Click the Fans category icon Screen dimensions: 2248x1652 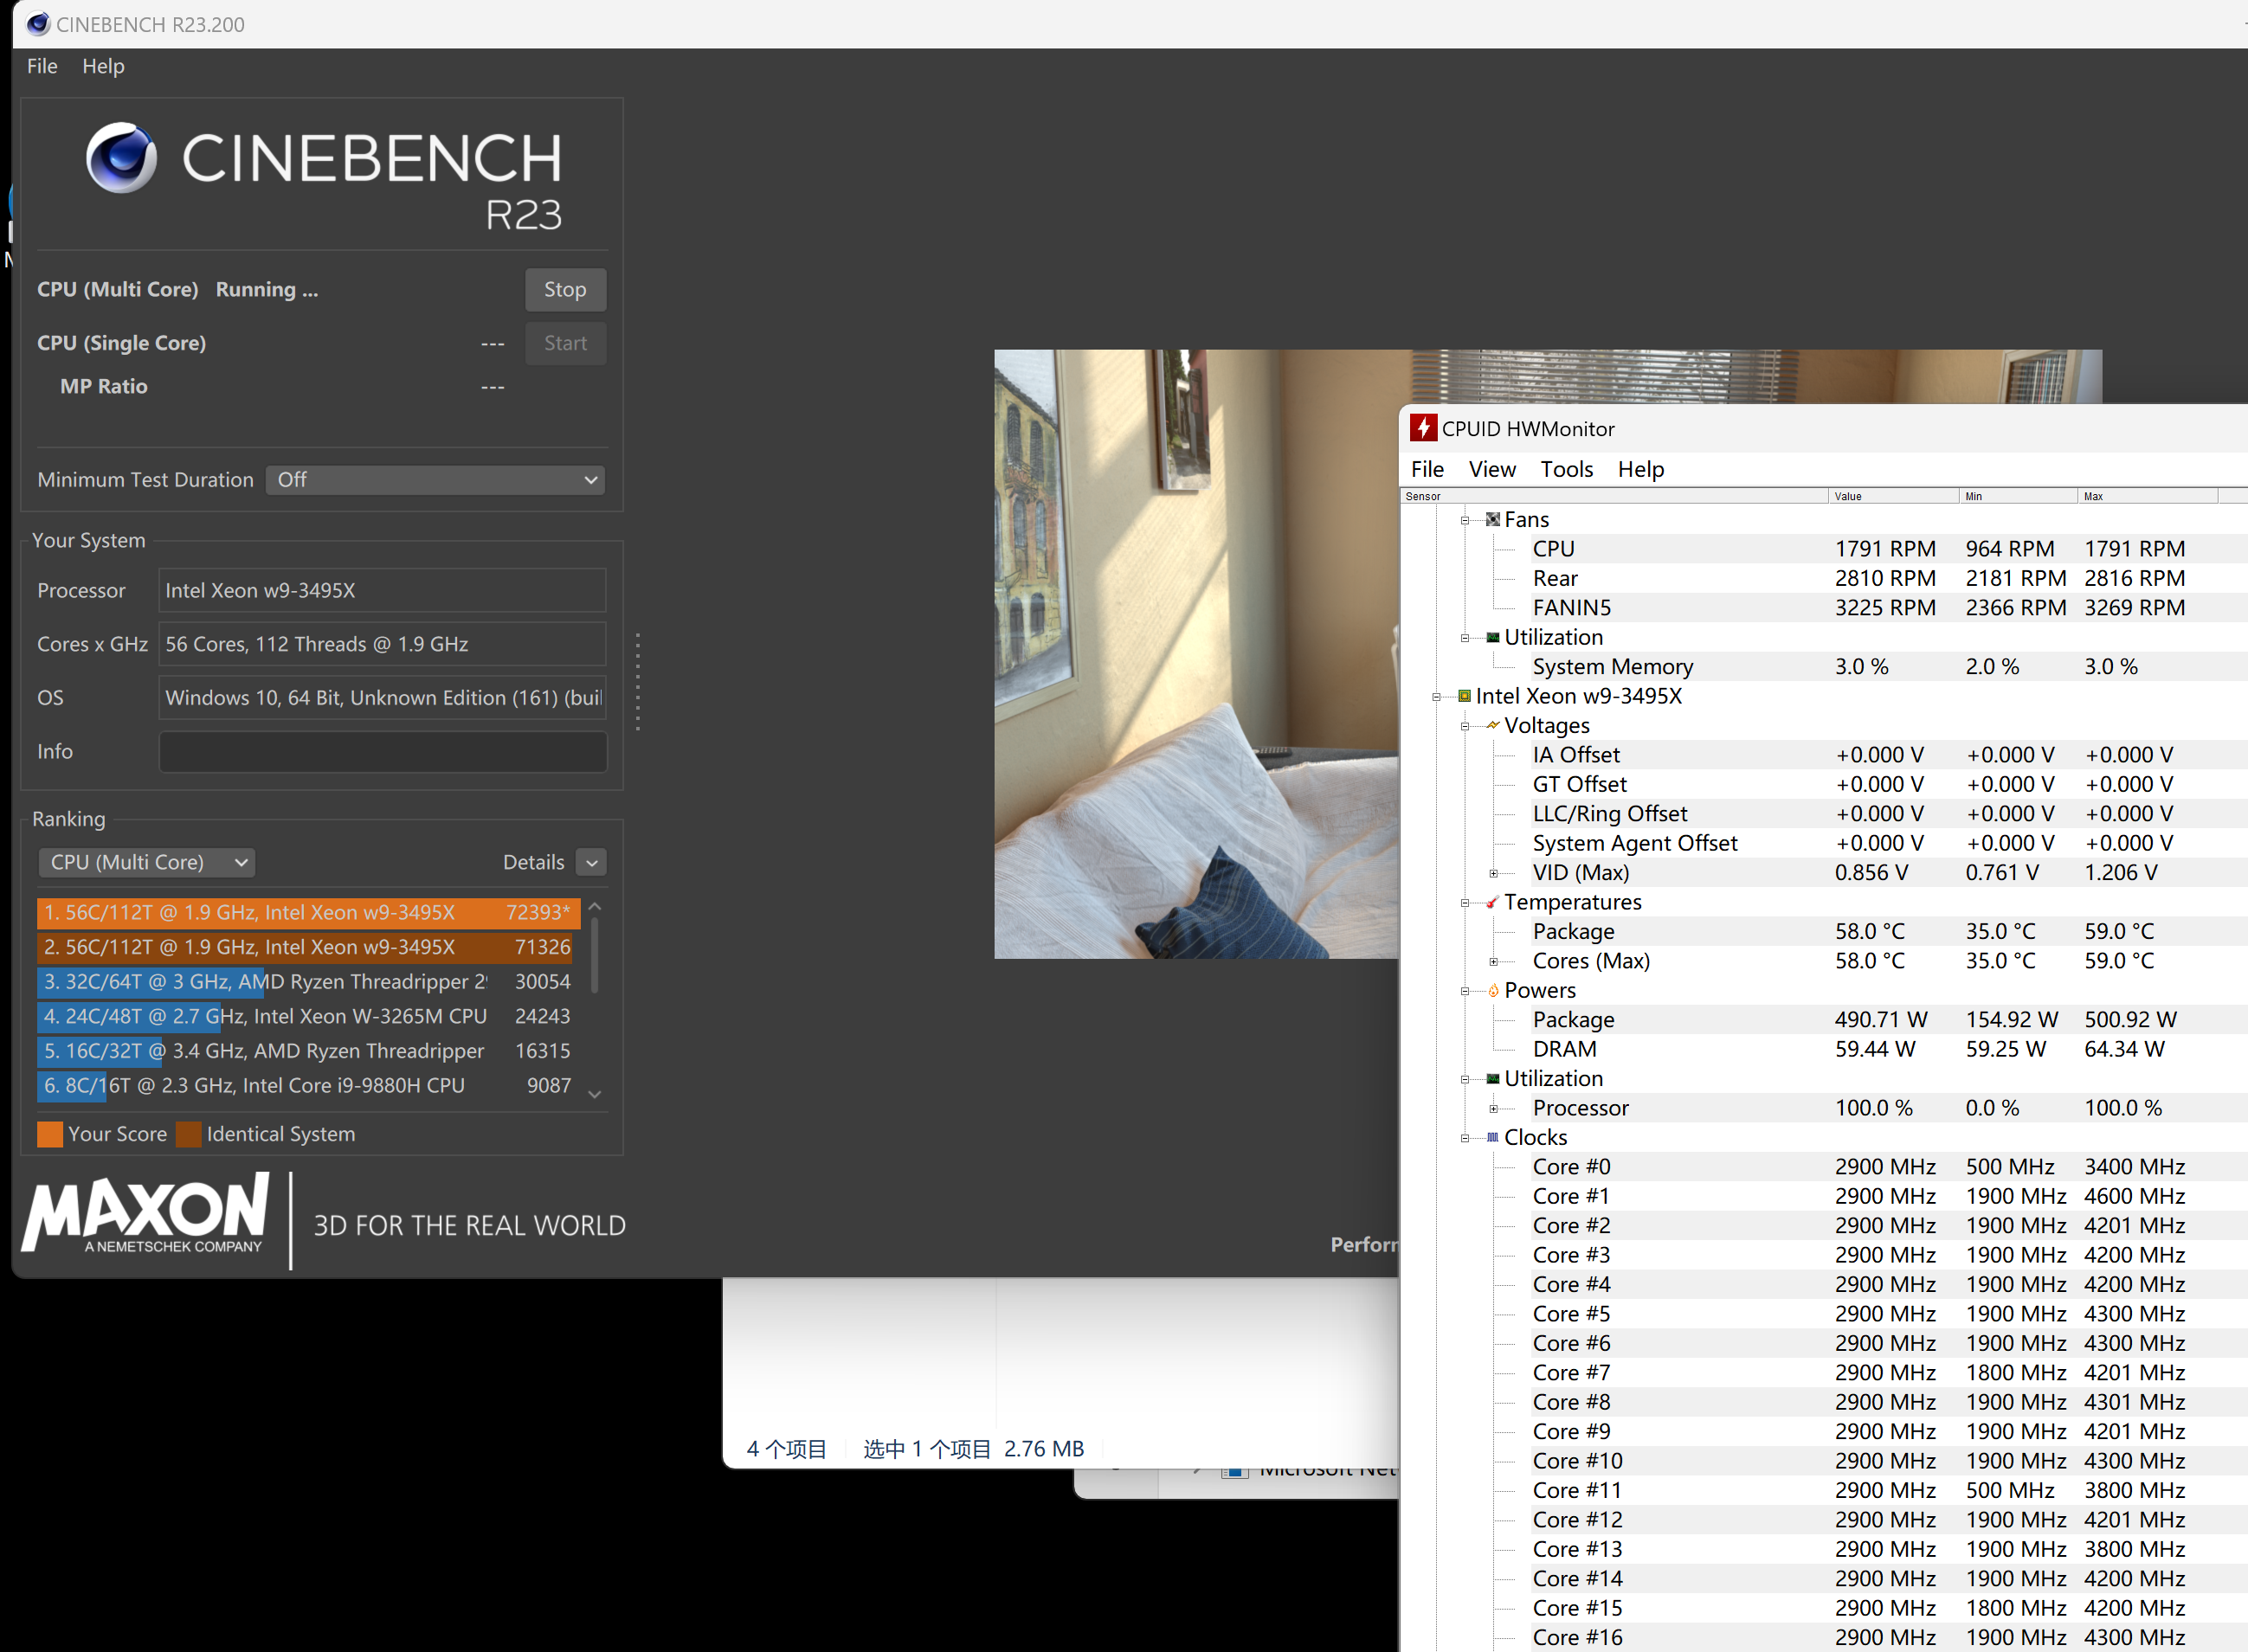coord(1492,519)
